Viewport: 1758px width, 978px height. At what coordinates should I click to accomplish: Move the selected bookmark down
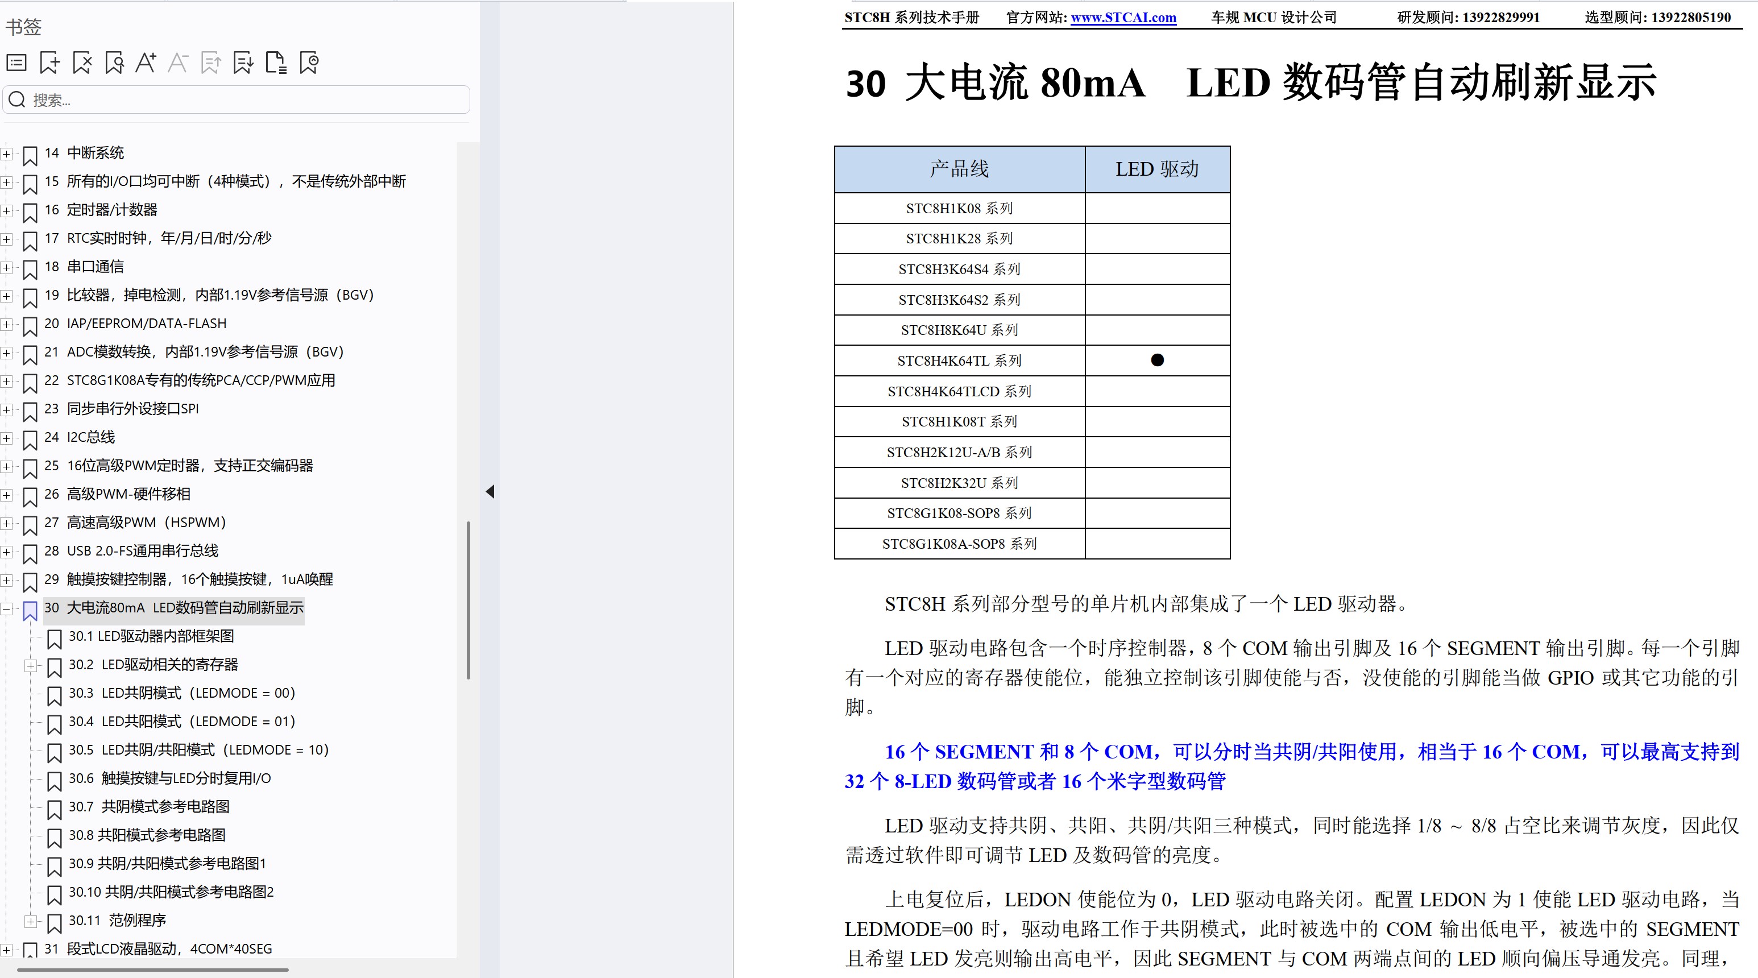tap(243, 62)
